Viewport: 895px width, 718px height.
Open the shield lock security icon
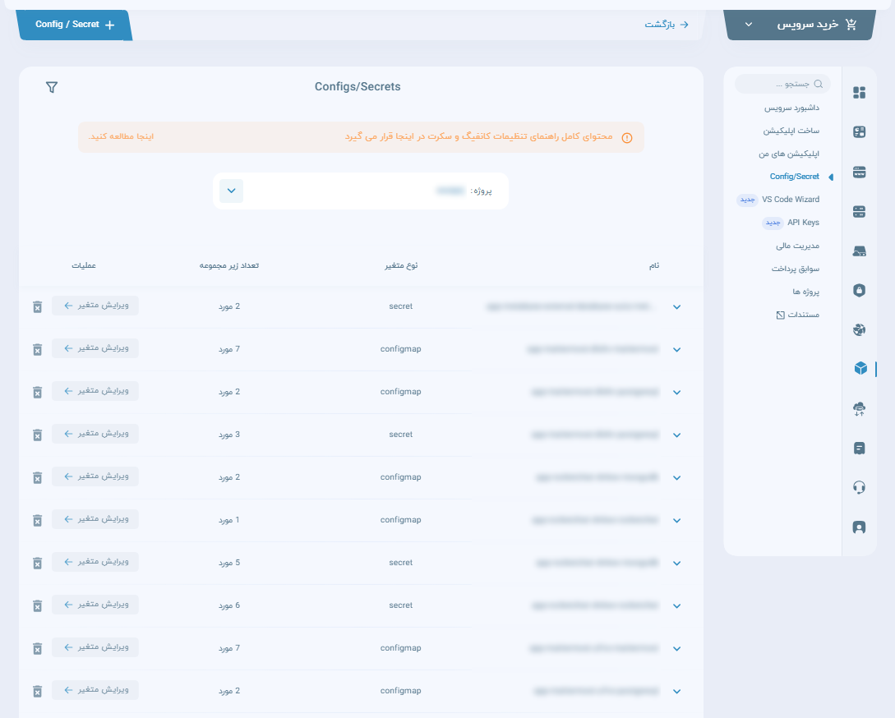[x=860, y=290]
